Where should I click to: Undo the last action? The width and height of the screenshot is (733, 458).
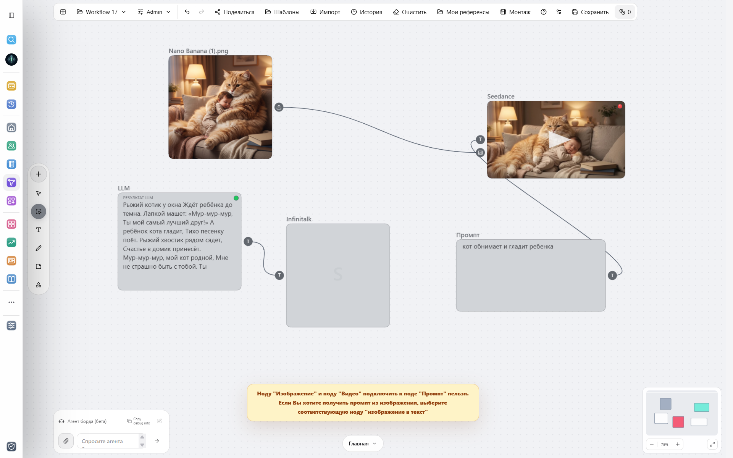click(187, 12)
